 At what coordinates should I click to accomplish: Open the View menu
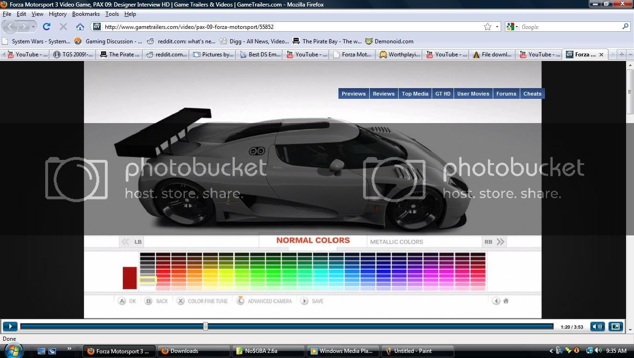tap(37, 14)
